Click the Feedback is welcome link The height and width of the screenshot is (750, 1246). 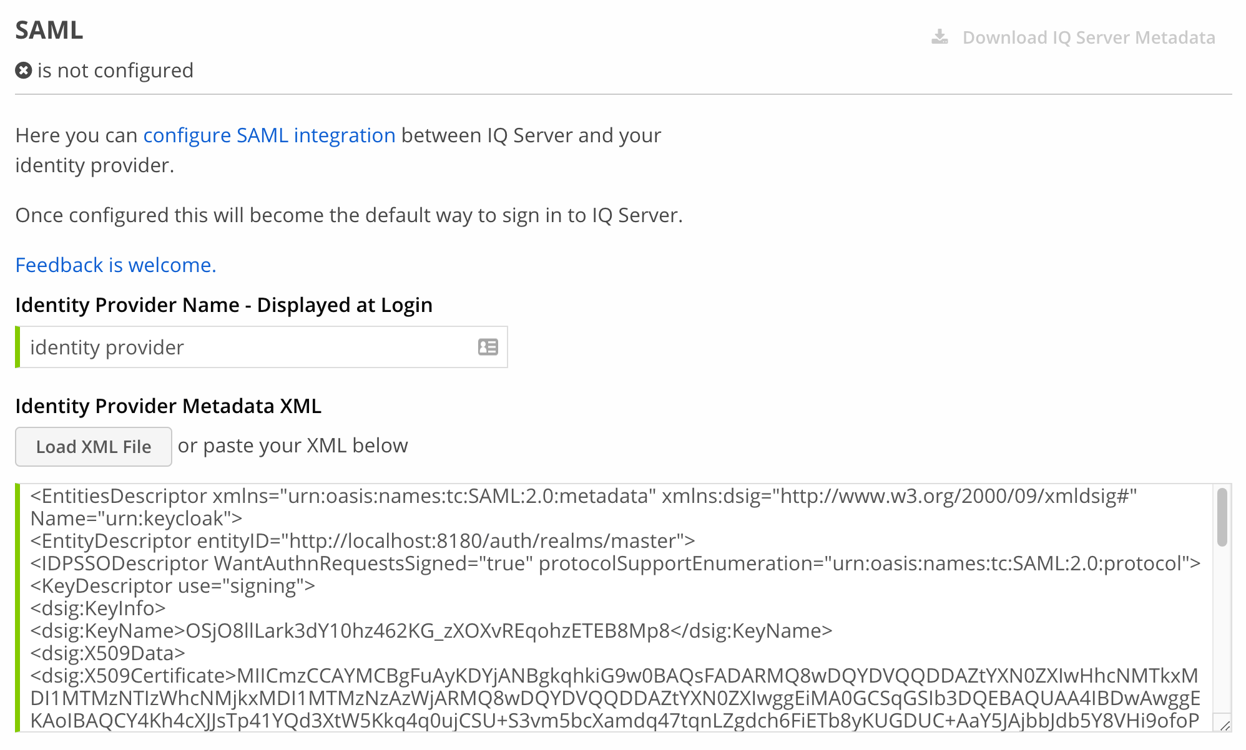[x=115, y=265]
